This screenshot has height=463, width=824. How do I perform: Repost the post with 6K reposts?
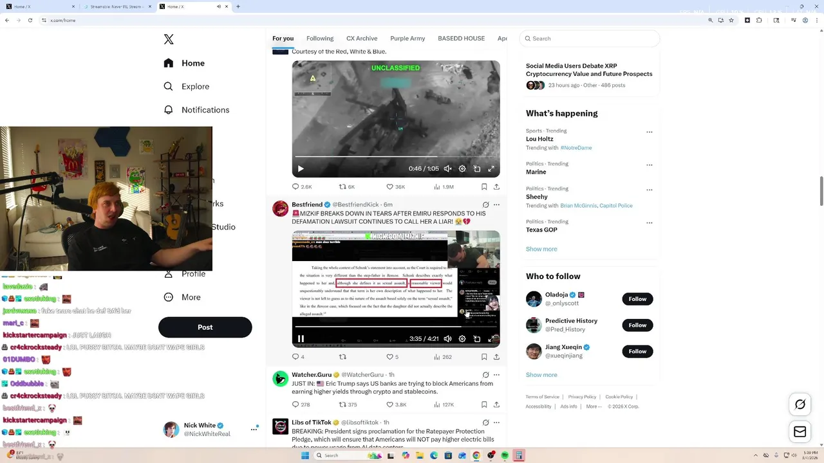tap(347, 186)
